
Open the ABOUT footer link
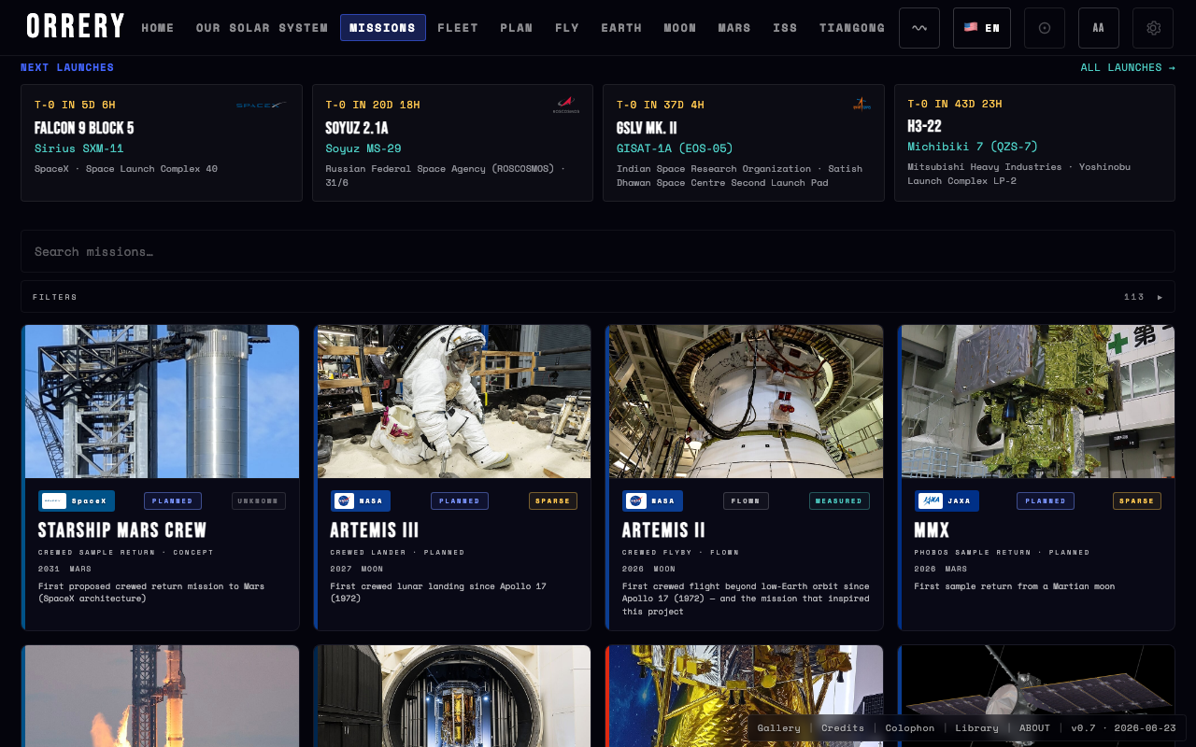tap(1035, 728)
